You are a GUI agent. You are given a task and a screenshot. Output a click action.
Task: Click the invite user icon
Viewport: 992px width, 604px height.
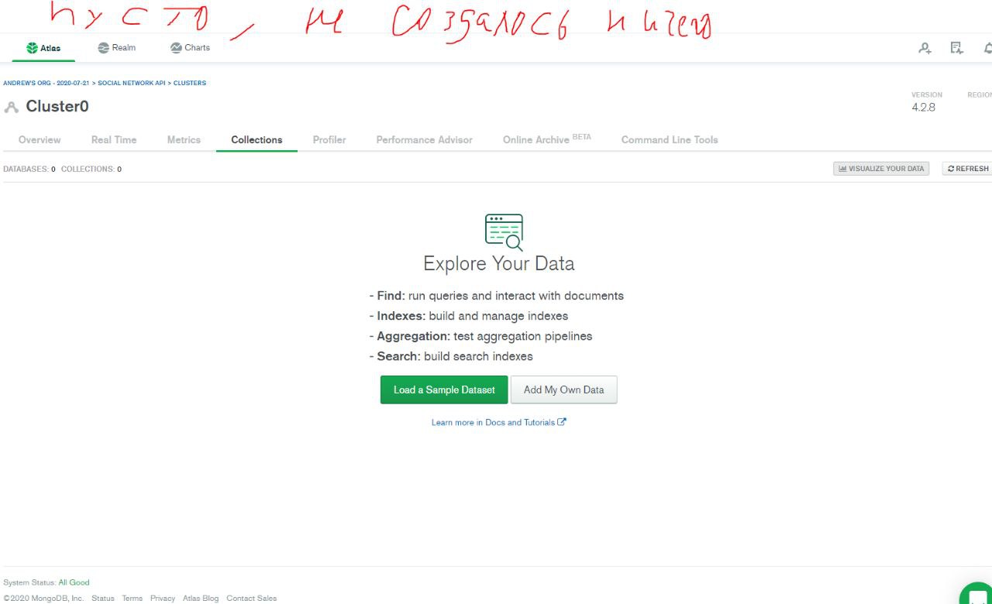pos(925,48)
